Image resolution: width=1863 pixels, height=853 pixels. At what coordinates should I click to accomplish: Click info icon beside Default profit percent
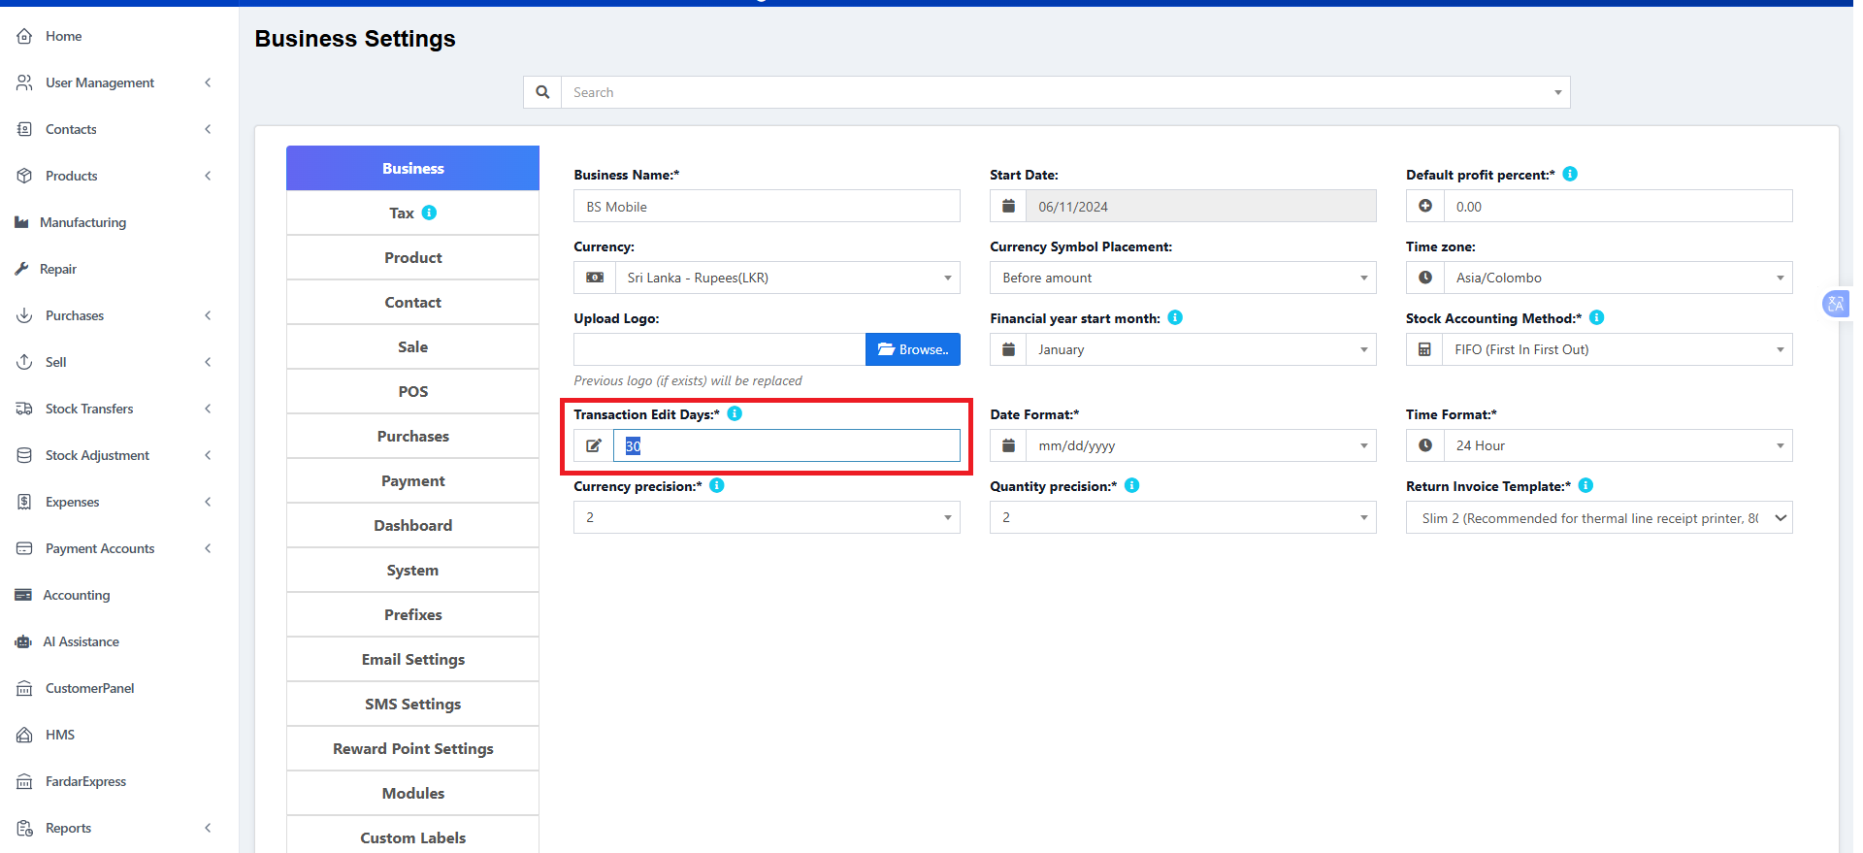tap(1570, 174)
